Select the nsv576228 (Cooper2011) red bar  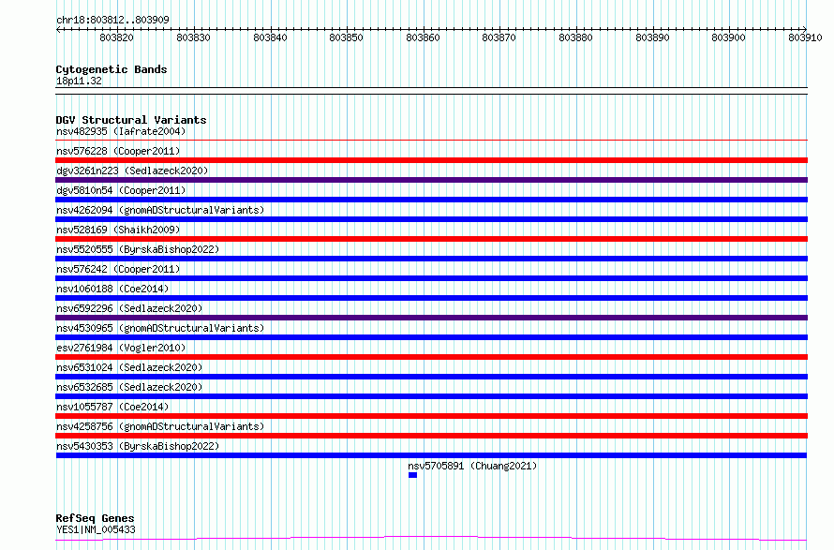[x=431, y=160]
